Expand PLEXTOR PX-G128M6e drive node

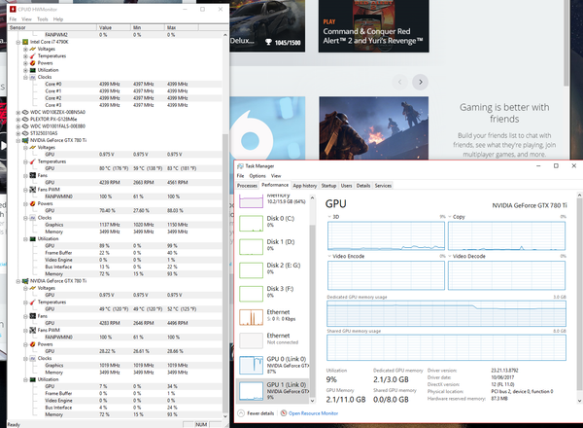tap(18, 120)
